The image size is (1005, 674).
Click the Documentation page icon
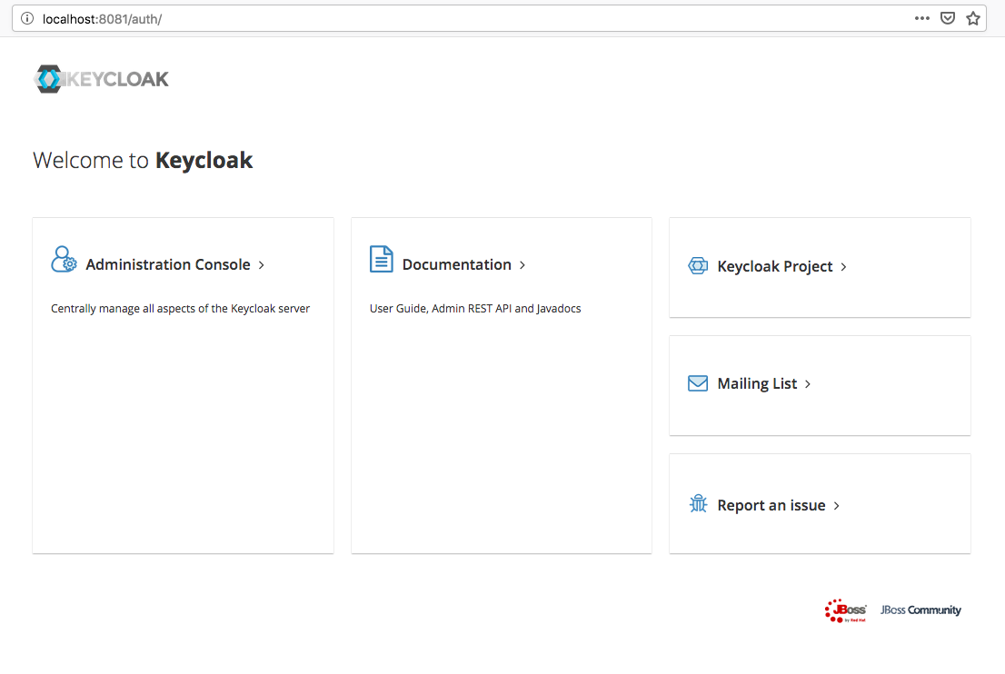click(382, 259)
